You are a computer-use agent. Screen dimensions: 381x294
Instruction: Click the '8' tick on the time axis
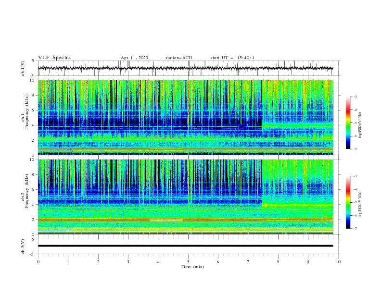[278, 262]
